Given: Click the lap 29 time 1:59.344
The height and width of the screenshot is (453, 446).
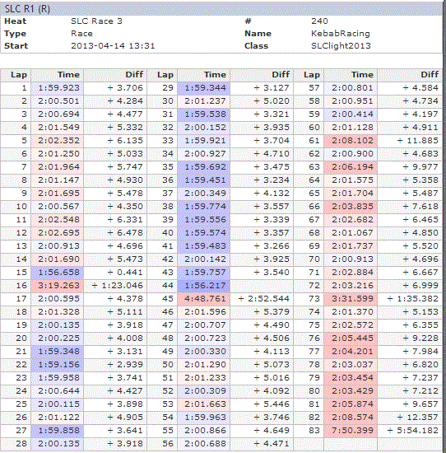Looking at the screenshot, I should (205, 88).
